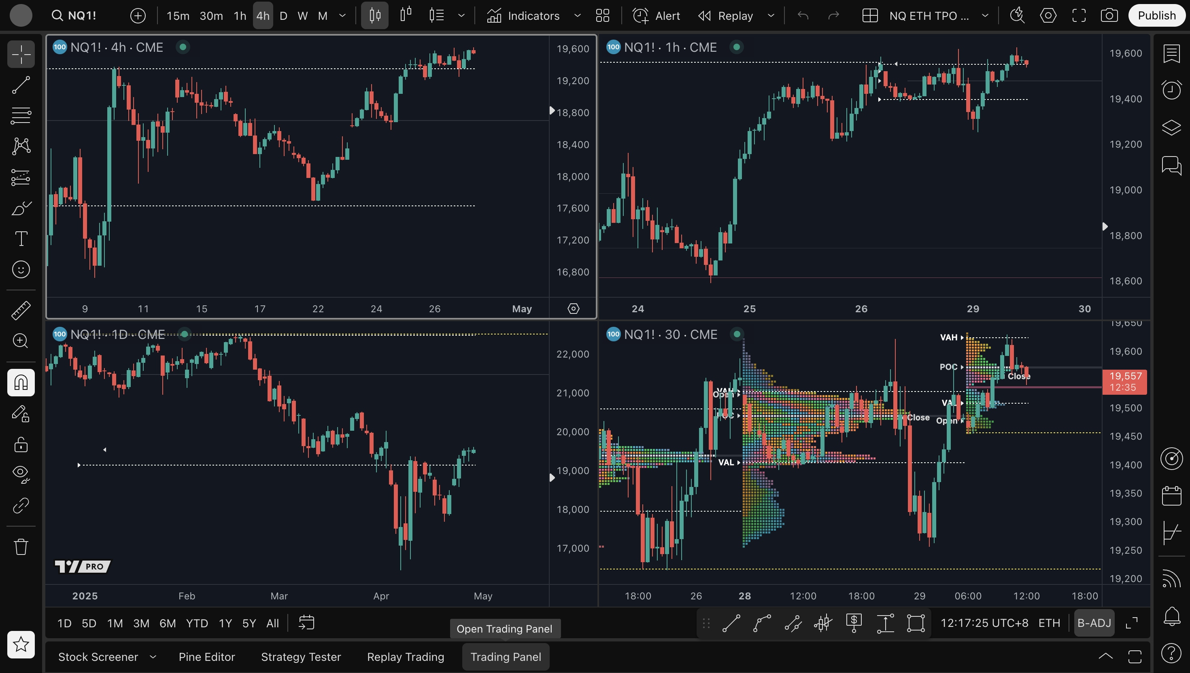Toggle the B-ADJ back-adjustment button
The image size is (1190, 673).
1094,623
